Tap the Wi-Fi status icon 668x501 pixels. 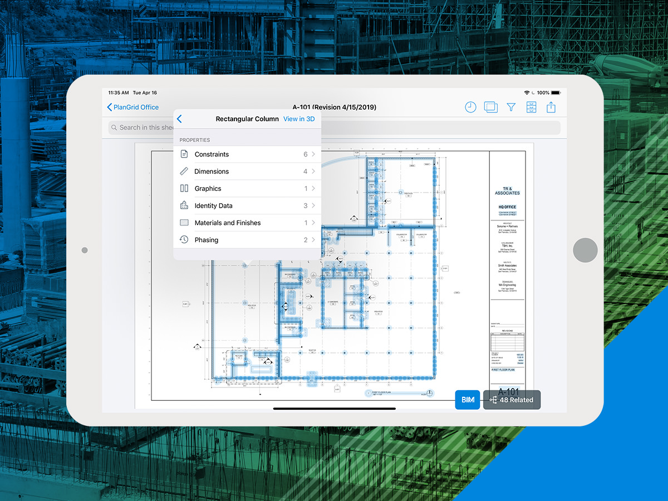[527, 92]
